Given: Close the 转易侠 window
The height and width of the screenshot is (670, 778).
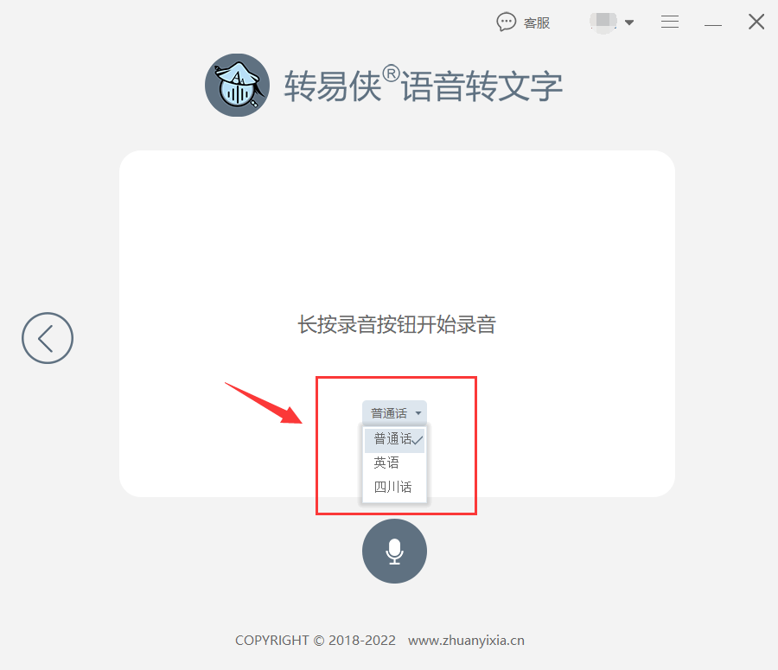Looking at the screenshot, I should [756, 22].
